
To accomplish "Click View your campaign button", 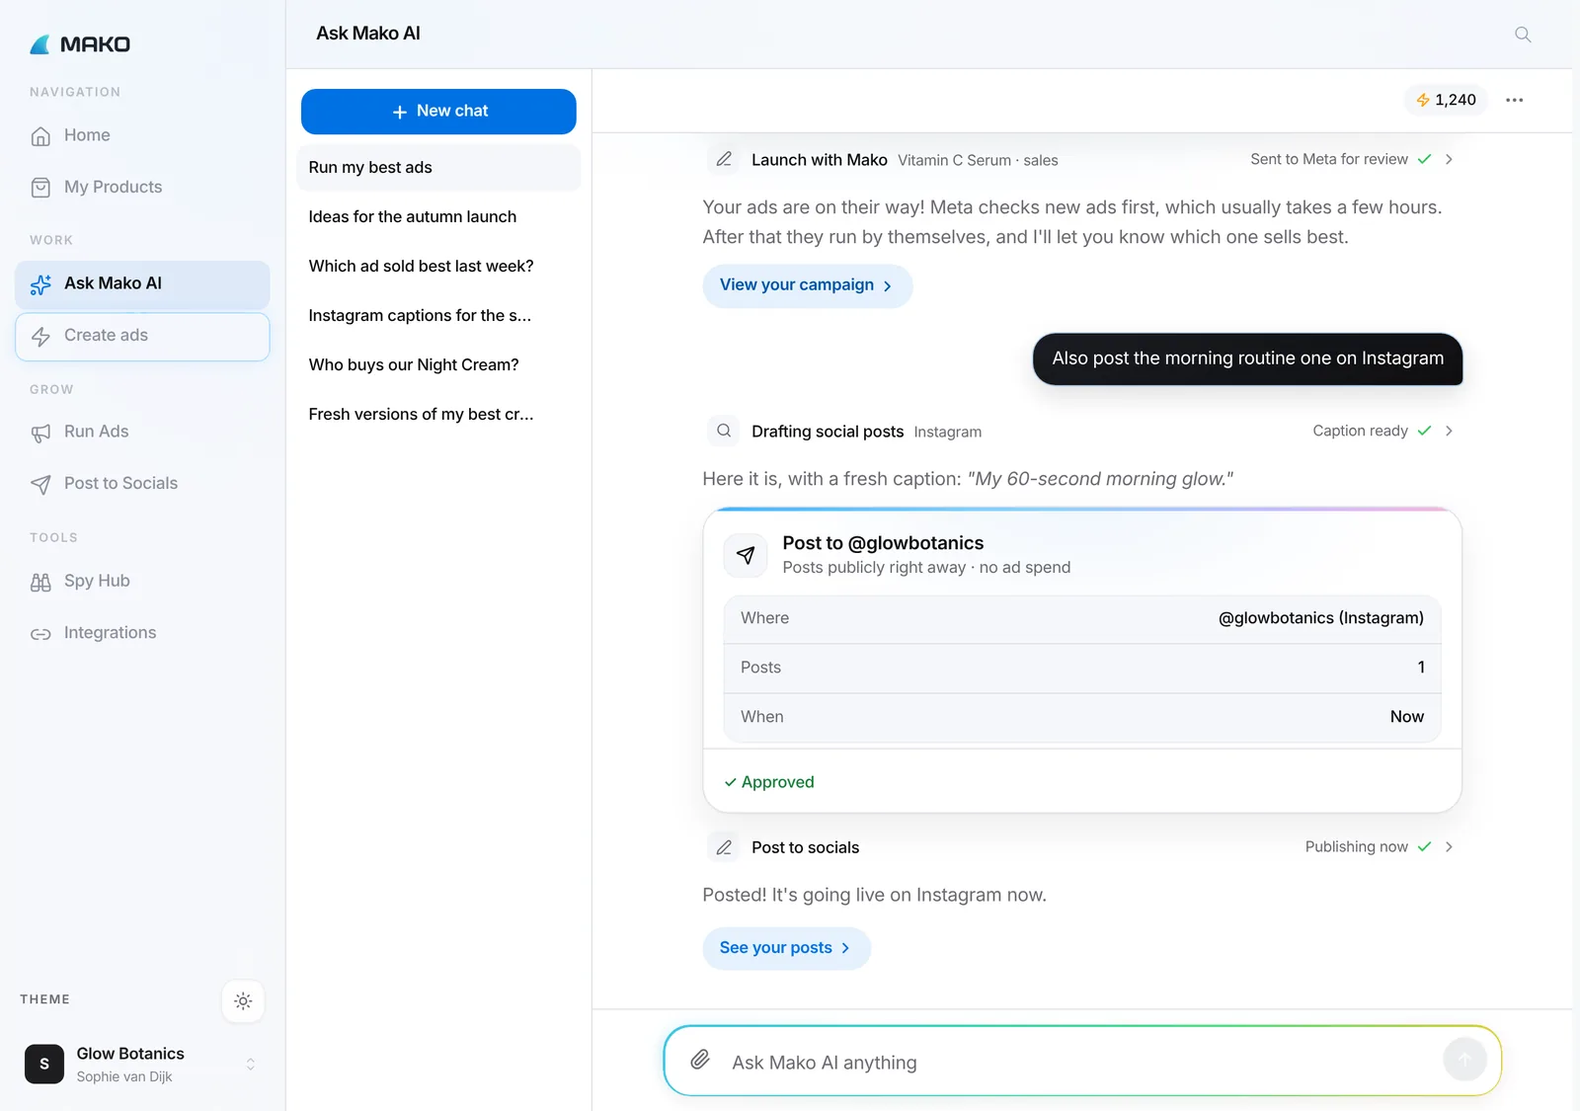I will click(807, 285).
